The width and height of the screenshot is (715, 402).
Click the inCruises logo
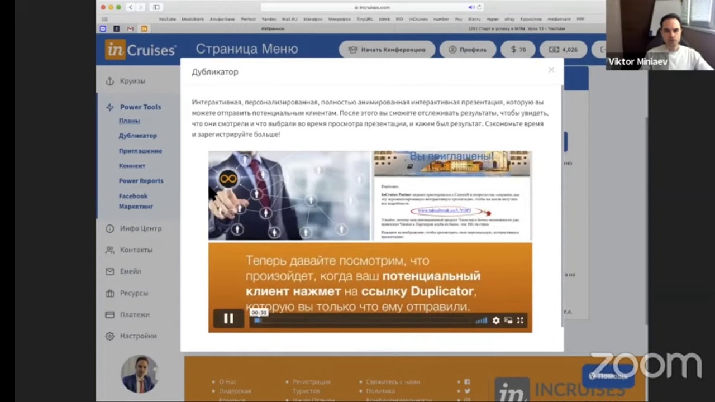(x=141, y=50)
